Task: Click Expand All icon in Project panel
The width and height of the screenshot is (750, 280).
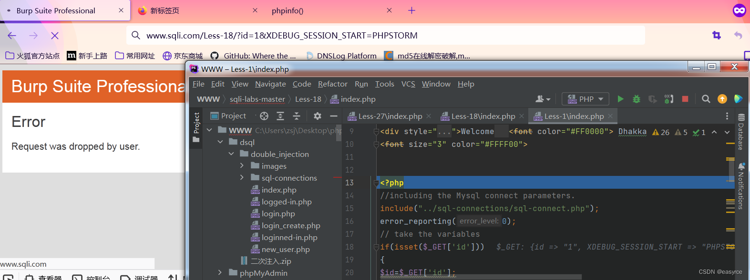Action: pos(280,116)
